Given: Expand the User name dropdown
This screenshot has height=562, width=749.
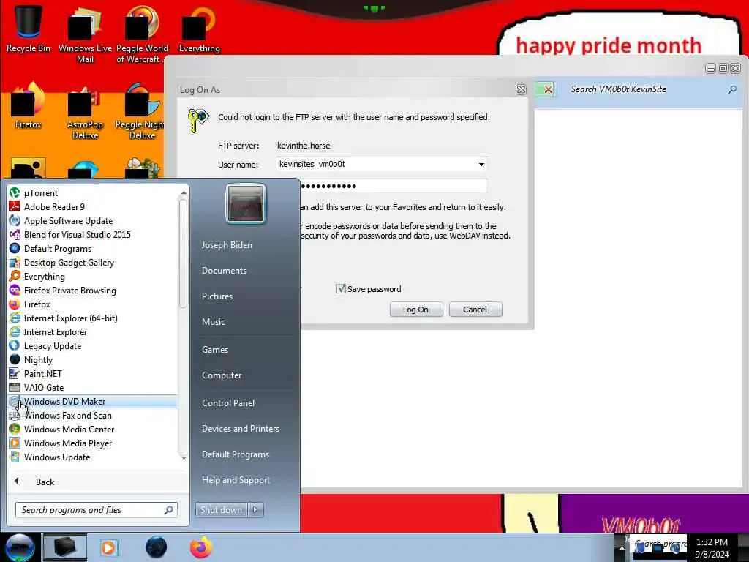Looking at the screenshot, I should (481, 165).
